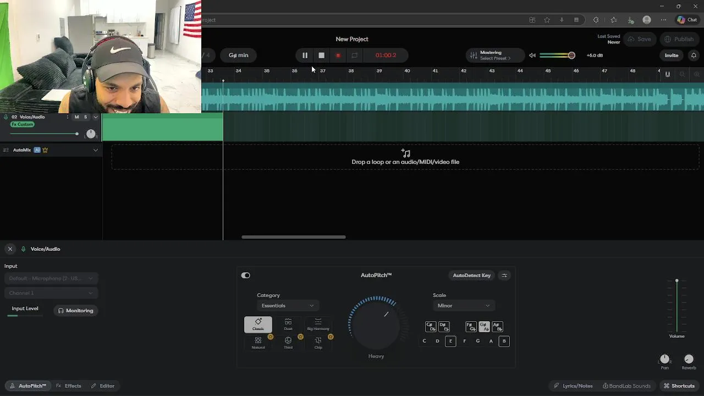
Task: Switch to the AutoPitch tab
Action: (28, 386)
